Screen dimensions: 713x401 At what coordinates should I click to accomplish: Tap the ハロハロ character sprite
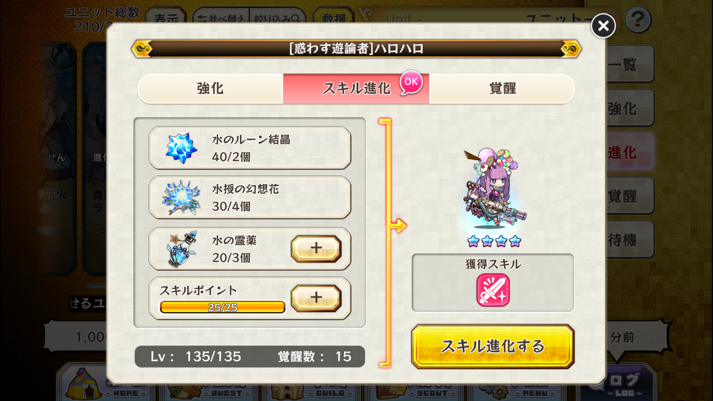494,188
